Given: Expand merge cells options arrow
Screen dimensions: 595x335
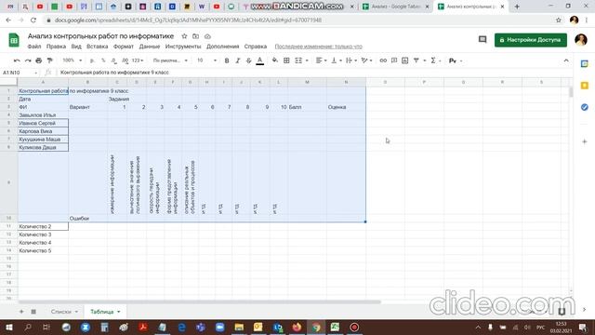Looking at the screenshot, I should 307,60.
